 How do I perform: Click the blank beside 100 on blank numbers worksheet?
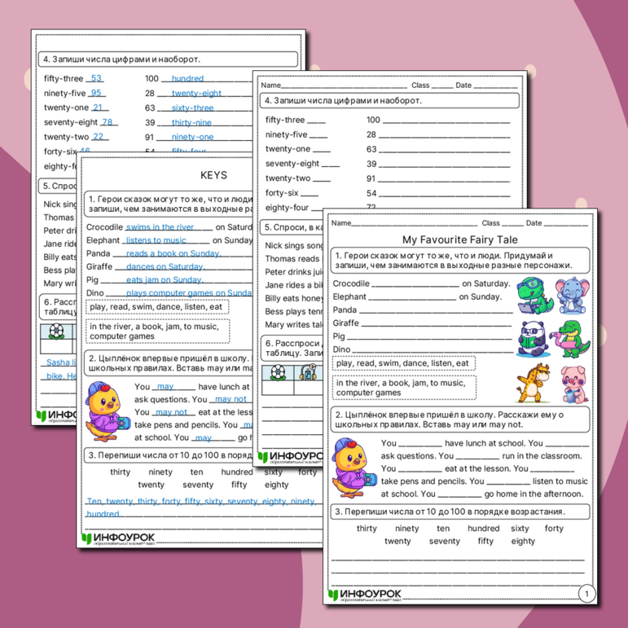446,121
